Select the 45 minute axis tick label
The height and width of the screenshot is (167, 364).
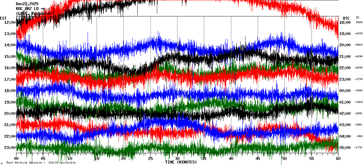pos(258,159)
